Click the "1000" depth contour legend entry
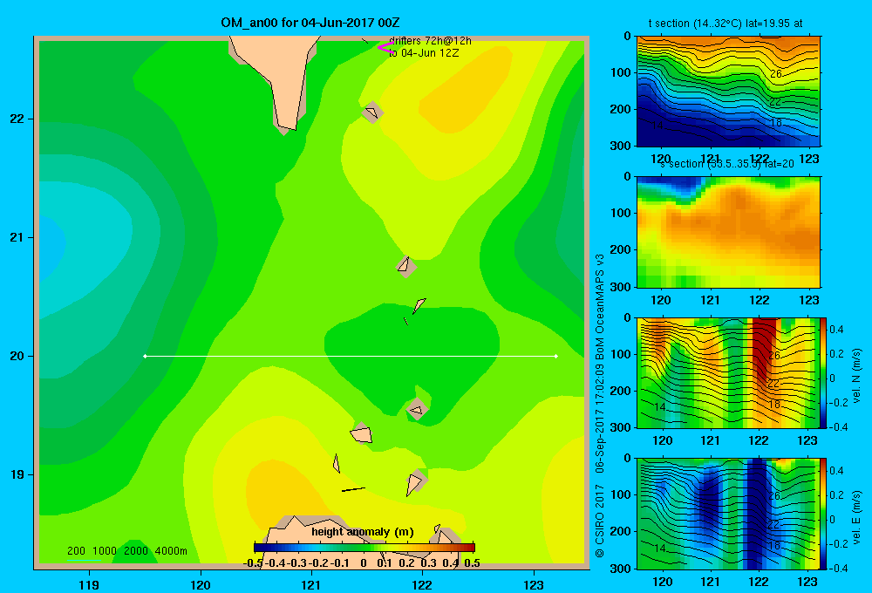 105,551
